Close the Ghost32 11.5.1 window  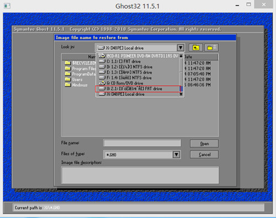click(x=264, y=4)
